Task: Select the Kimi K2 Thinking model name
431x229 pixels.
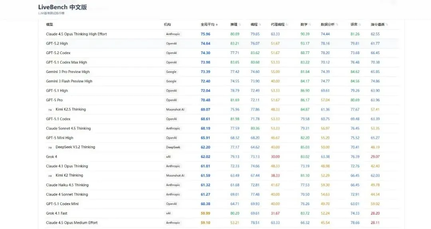Action: pos(69,175)
